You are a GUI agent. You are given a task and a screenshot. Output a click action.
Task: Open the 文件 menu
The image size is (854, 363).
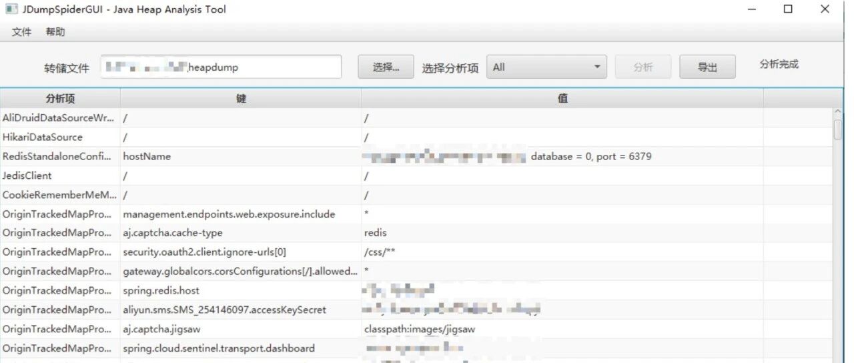(21, 31)
